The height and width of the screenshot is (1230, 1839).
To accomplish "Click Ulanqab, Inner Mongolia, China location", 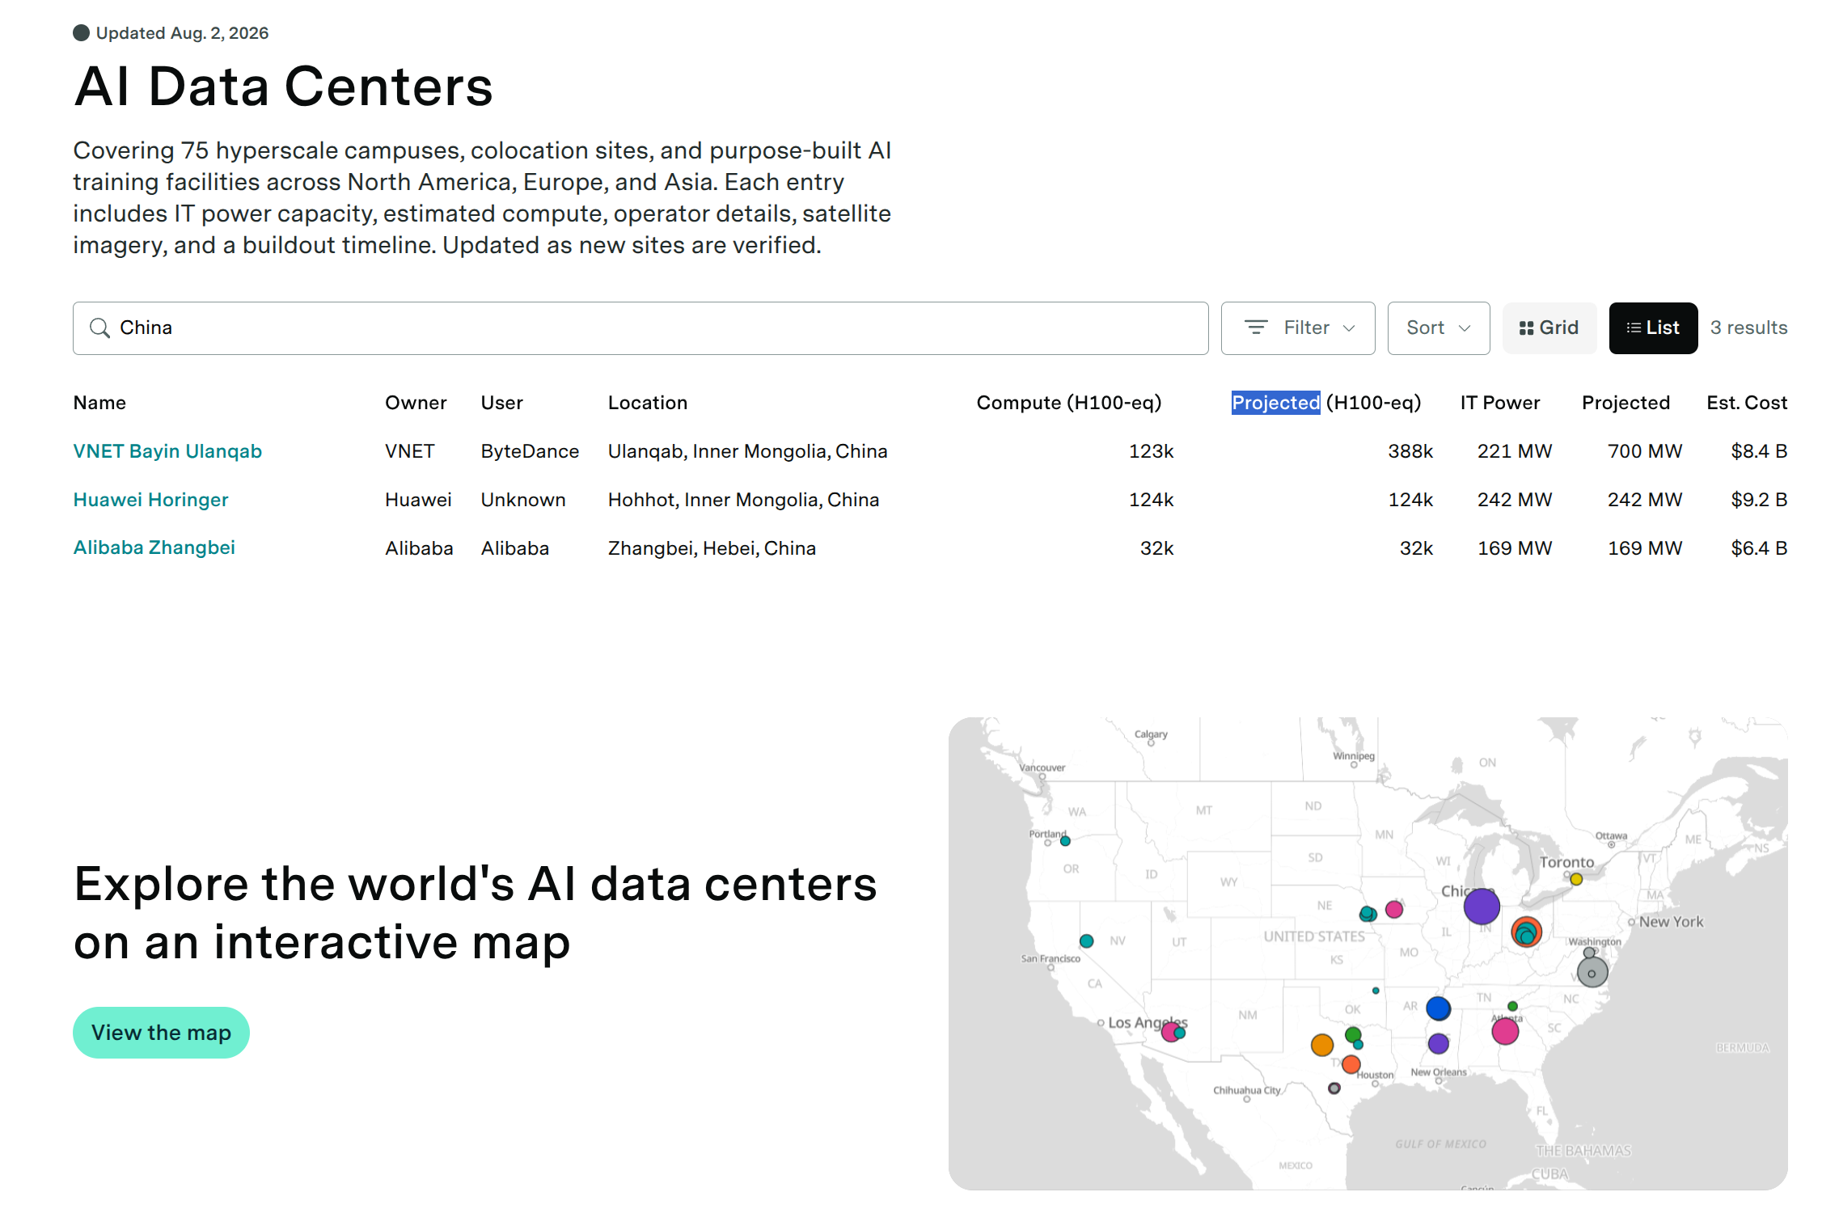I will coord(748,451).
